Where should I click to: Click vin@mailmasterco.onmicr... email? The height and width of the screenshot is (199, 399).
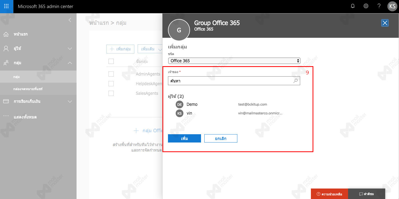(260, 113)
